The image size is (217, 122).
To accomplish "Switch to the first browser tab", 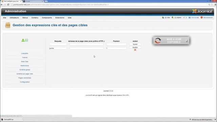I will pyautogui.click(x=11, y=1).
